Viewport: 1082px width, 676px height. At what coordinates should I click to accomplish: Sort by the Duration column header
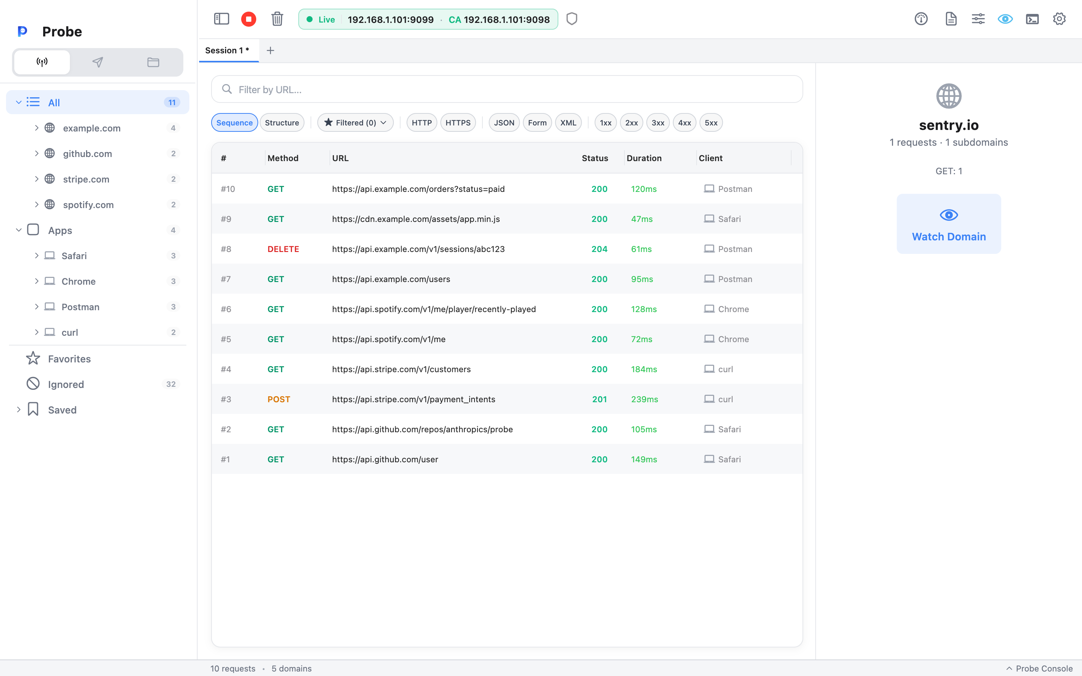(644, 158)
